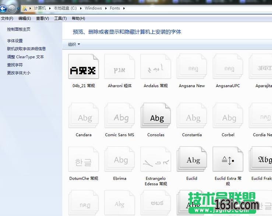
Task: Open the 工具(T) menu
Action: pyautogui.click(x=60, y=18)
